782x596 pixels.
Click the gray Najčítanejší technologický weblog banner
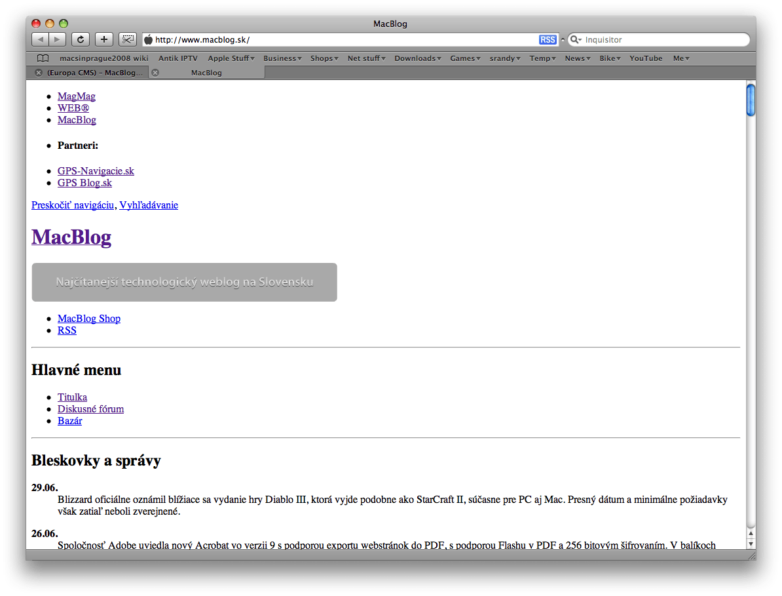click(x=184, y=283)
